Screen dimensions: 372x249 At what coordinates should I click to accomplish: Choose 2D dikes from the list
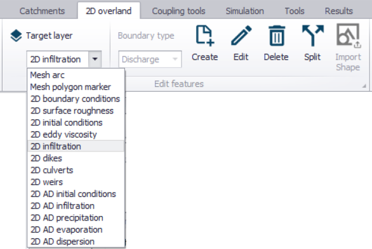pos(76,158)
